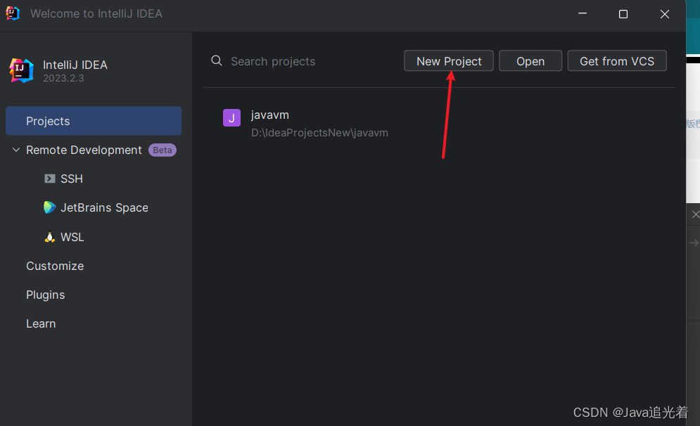700x426 pixels.
Task: Click the Open button
Action: tap(530, 61)
